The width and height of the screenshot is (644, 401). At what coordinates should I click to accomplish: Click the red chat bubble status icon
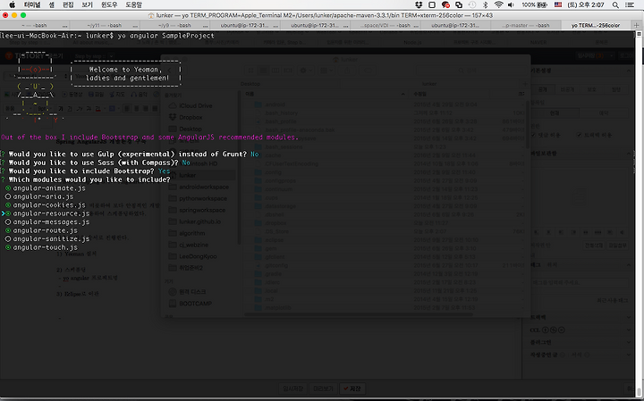[x=445, y=5]
